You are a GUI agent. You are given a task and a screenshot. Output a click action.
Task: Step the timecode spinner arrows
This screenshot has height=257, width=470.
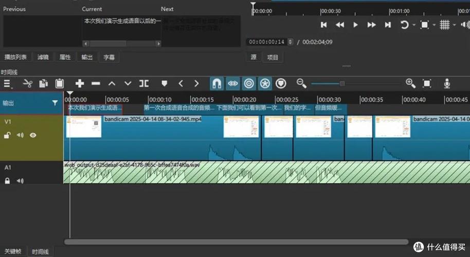point(290,42)
